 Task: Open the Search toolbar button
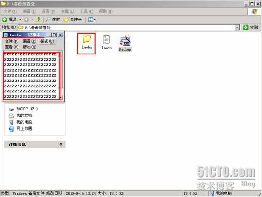pyautogui.click(x=53, y=19)
